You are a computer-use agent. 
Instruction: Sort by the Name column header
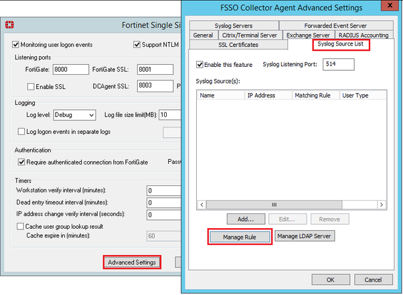pyautogui.click(x=221, y=95)
